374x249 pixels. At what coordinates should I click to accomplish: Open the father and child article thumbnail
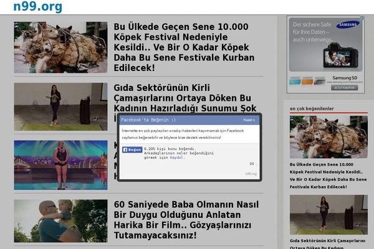[x=60, y=221]
